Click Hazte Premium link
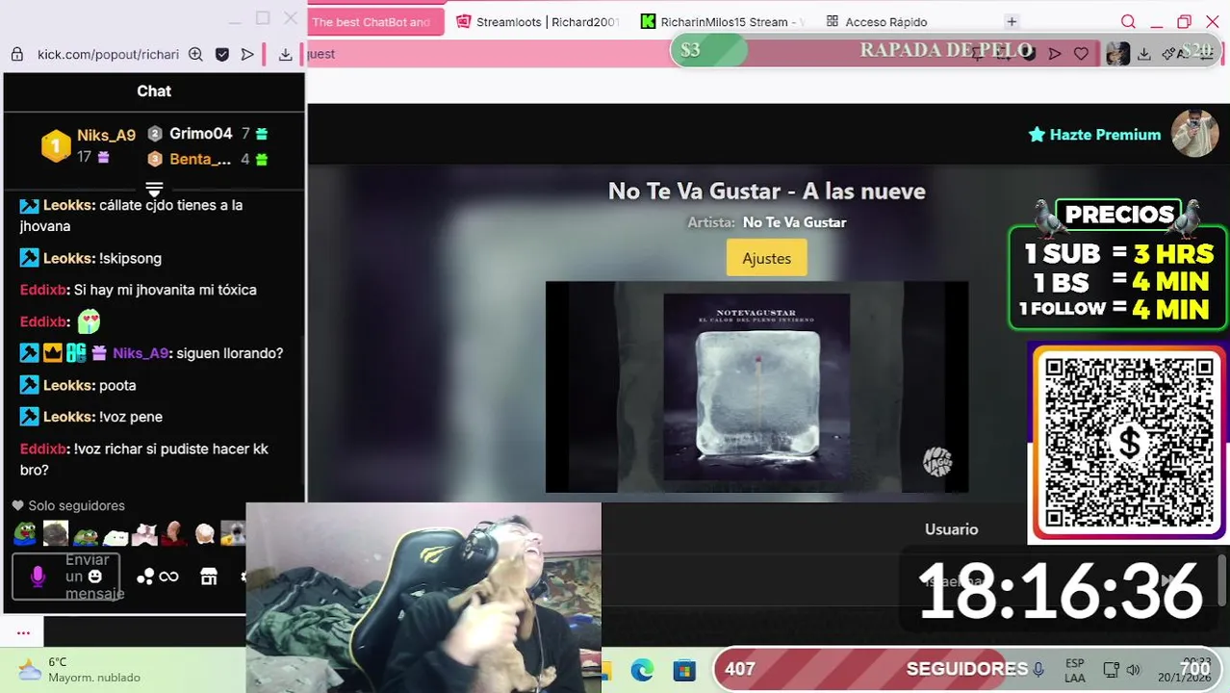 (x=1094, y=135)
